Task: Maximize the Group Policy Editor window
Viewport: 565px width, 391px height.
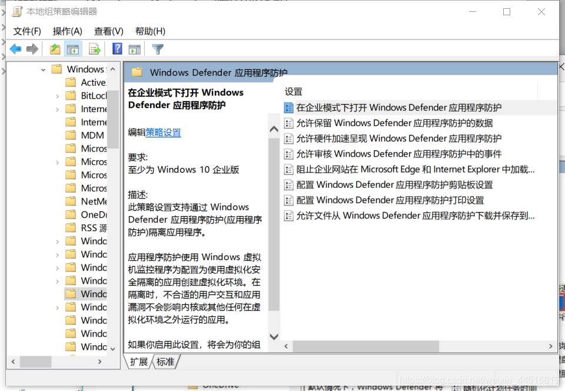Action: coord(507,12)
